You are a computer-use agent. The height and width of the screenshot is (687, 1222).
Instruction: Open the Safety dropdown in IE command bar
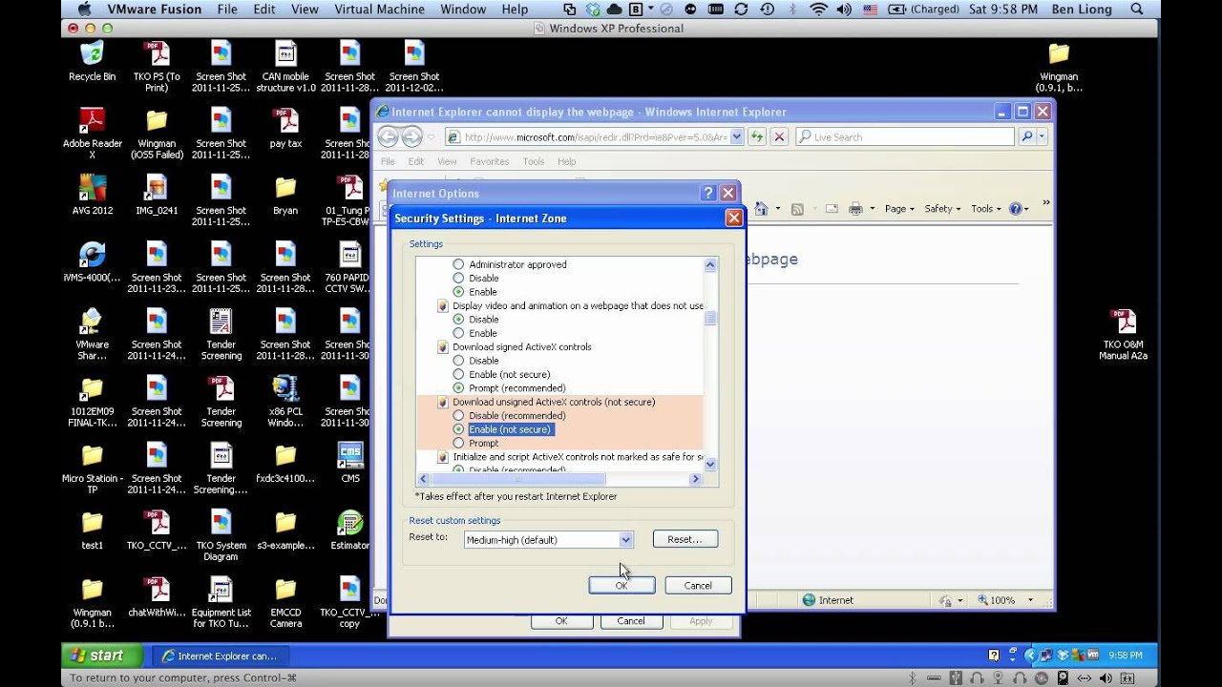click(x=942, y=209)
